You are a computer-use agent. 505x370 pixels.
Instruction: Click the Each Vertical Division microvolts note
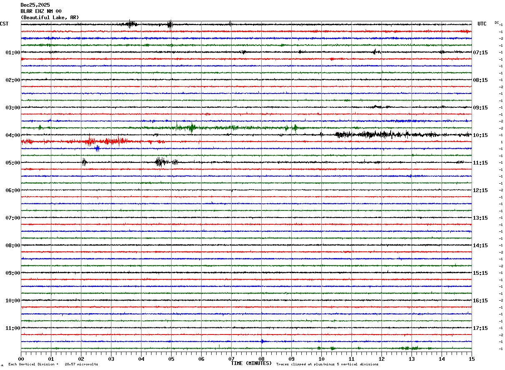[53, 364]
